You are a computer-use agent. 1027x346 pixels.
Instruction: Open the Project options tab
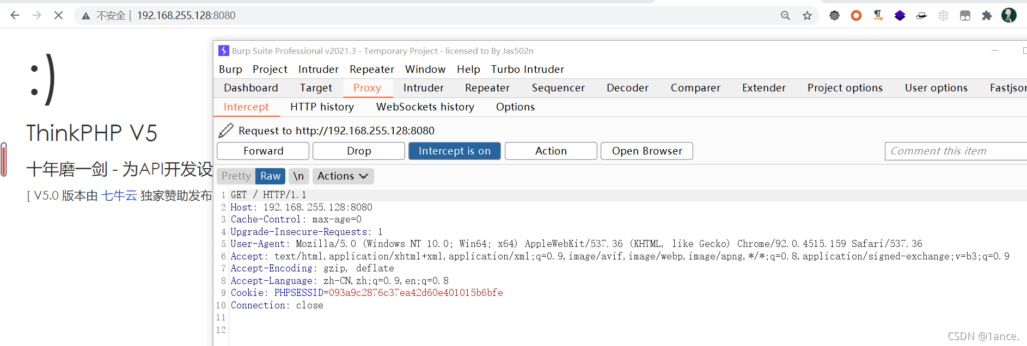[845, 88]
